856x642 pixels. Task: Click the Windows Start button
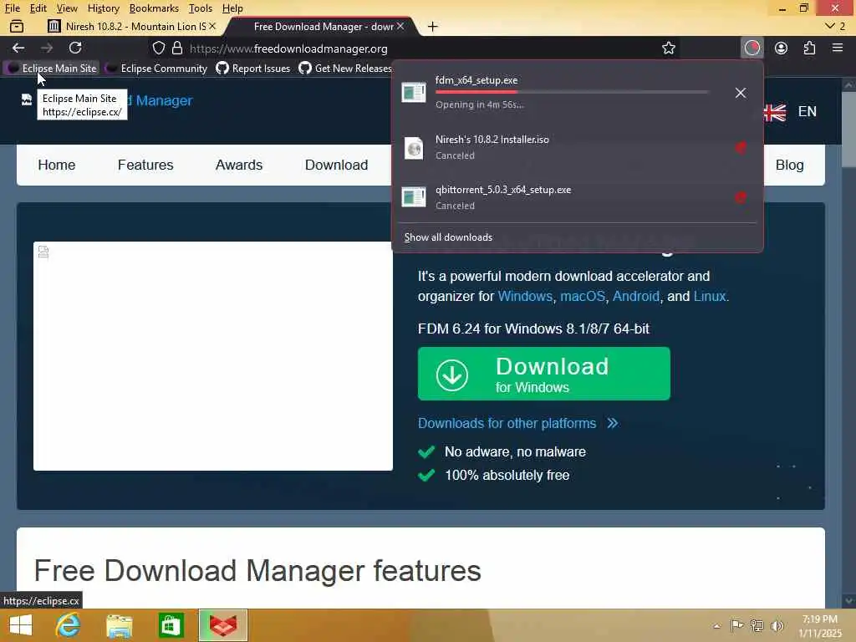point(21,625)
